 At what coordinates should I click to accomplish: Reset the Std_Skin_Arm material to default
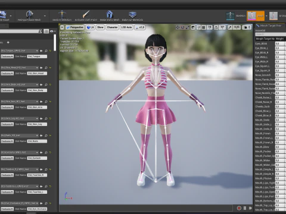point(50,102)
